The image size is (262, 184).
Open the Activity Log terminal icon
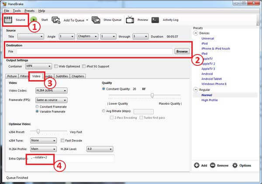tap(155, 20)
